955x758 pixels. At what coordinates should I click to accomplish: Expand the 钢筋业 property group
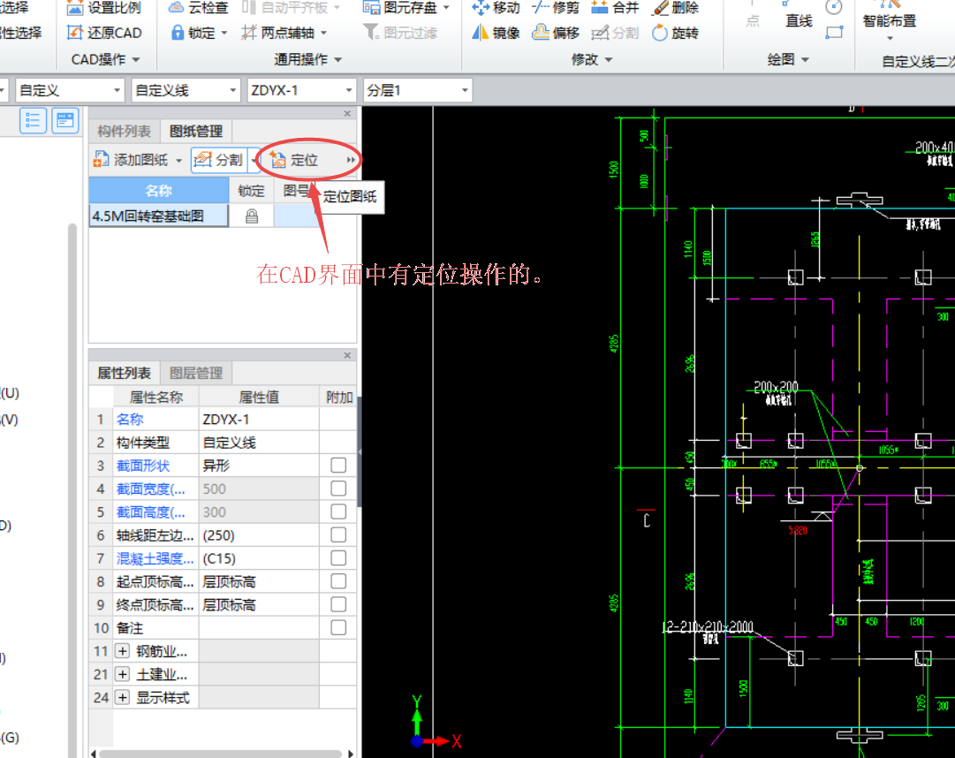pos(123,651)
